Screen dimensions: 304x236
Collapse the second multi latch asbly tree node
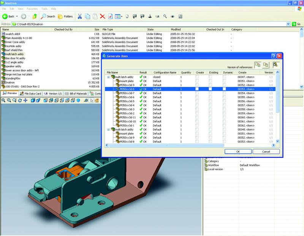(x=108, y=129)
